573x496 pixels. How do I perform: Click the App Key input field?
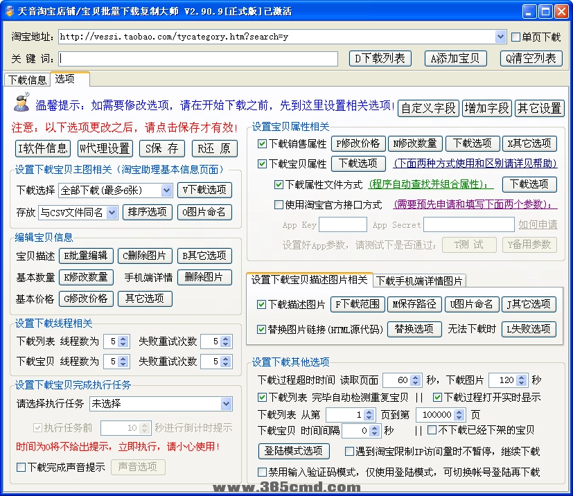pyautogui.click(x=343, y=224)
